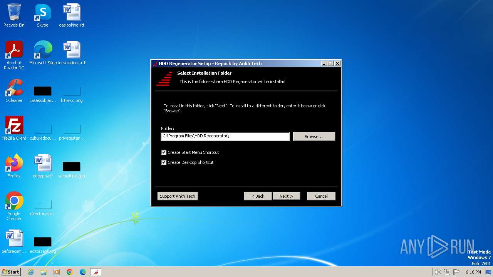This screenshot has height=277, width=493.
Task: Minimize the HDD Regenerator Setup window
Action: [324, 63]
